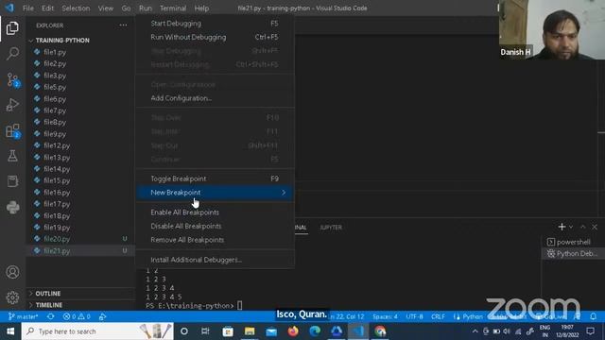Switch to the JUPYTER panel tab
Screen dimensions: 605x340
(331, 228)
